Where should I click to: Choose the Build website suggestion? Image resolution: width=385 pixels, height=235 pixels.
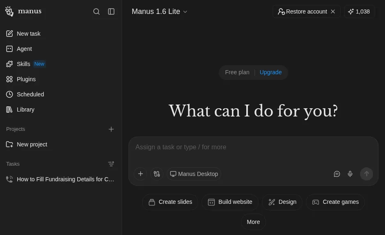tap(230, 202)
